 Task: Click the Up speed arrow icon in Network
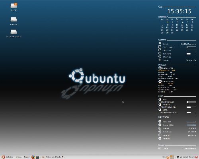[x=160, y=121]
